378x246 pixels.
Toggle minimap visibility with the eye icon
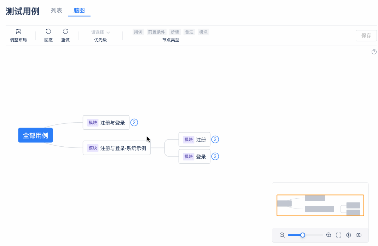tap(359, 235)
